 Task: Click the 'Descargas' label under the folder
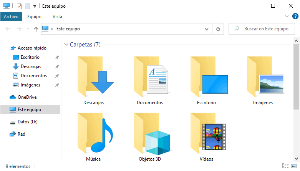click(94, 103)
